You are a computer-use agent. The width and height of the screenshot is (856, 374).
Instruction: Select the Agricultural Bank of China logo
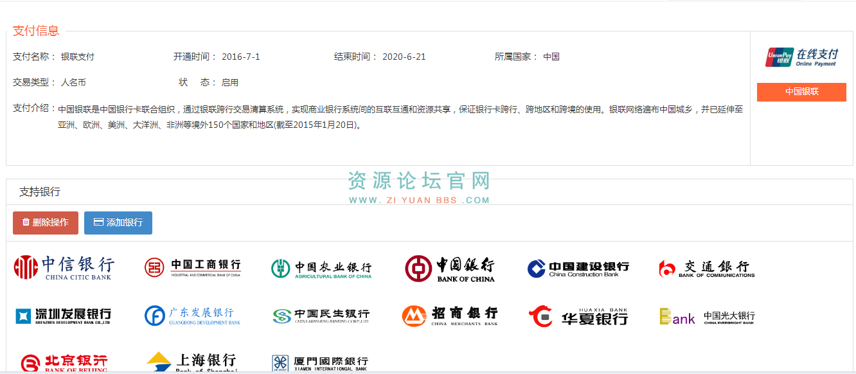click(x=321, y=269)
